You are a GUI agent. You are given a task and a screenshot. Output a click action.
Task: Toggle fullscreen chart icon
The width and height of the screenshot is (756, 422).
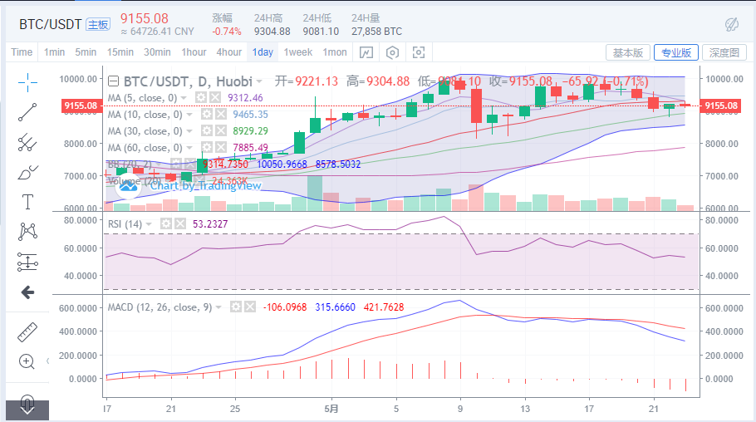[419, 52]
